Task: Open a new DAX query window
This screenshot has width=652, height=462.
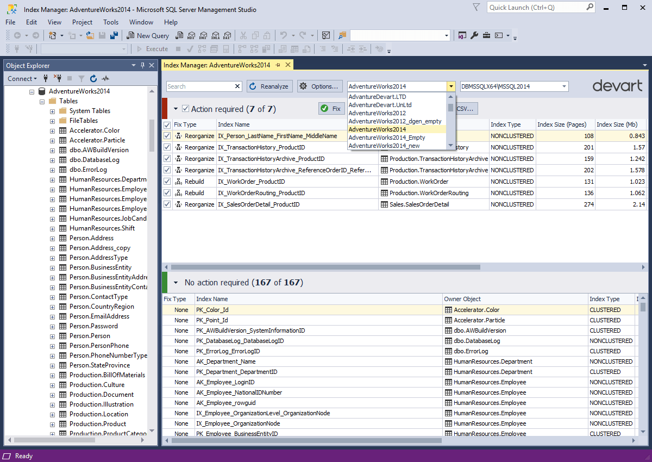Action: point(228,35)
